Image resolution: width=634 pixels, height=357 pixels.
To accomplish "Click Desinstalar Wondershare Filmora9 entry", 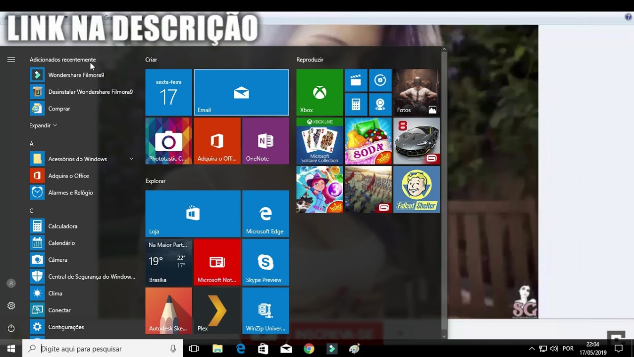I will pos(82,92).
